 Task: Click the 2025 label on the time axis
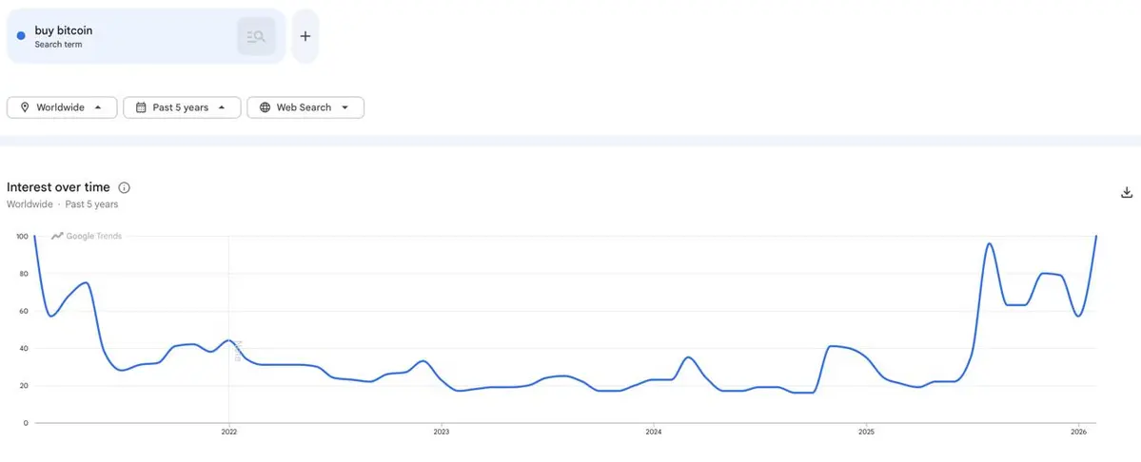[865, 432]
